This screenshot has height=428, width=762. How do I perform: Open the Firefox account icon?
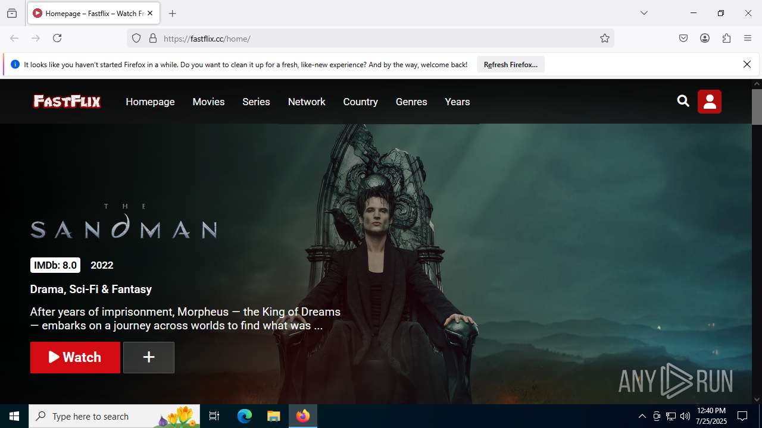click(705, 38)
